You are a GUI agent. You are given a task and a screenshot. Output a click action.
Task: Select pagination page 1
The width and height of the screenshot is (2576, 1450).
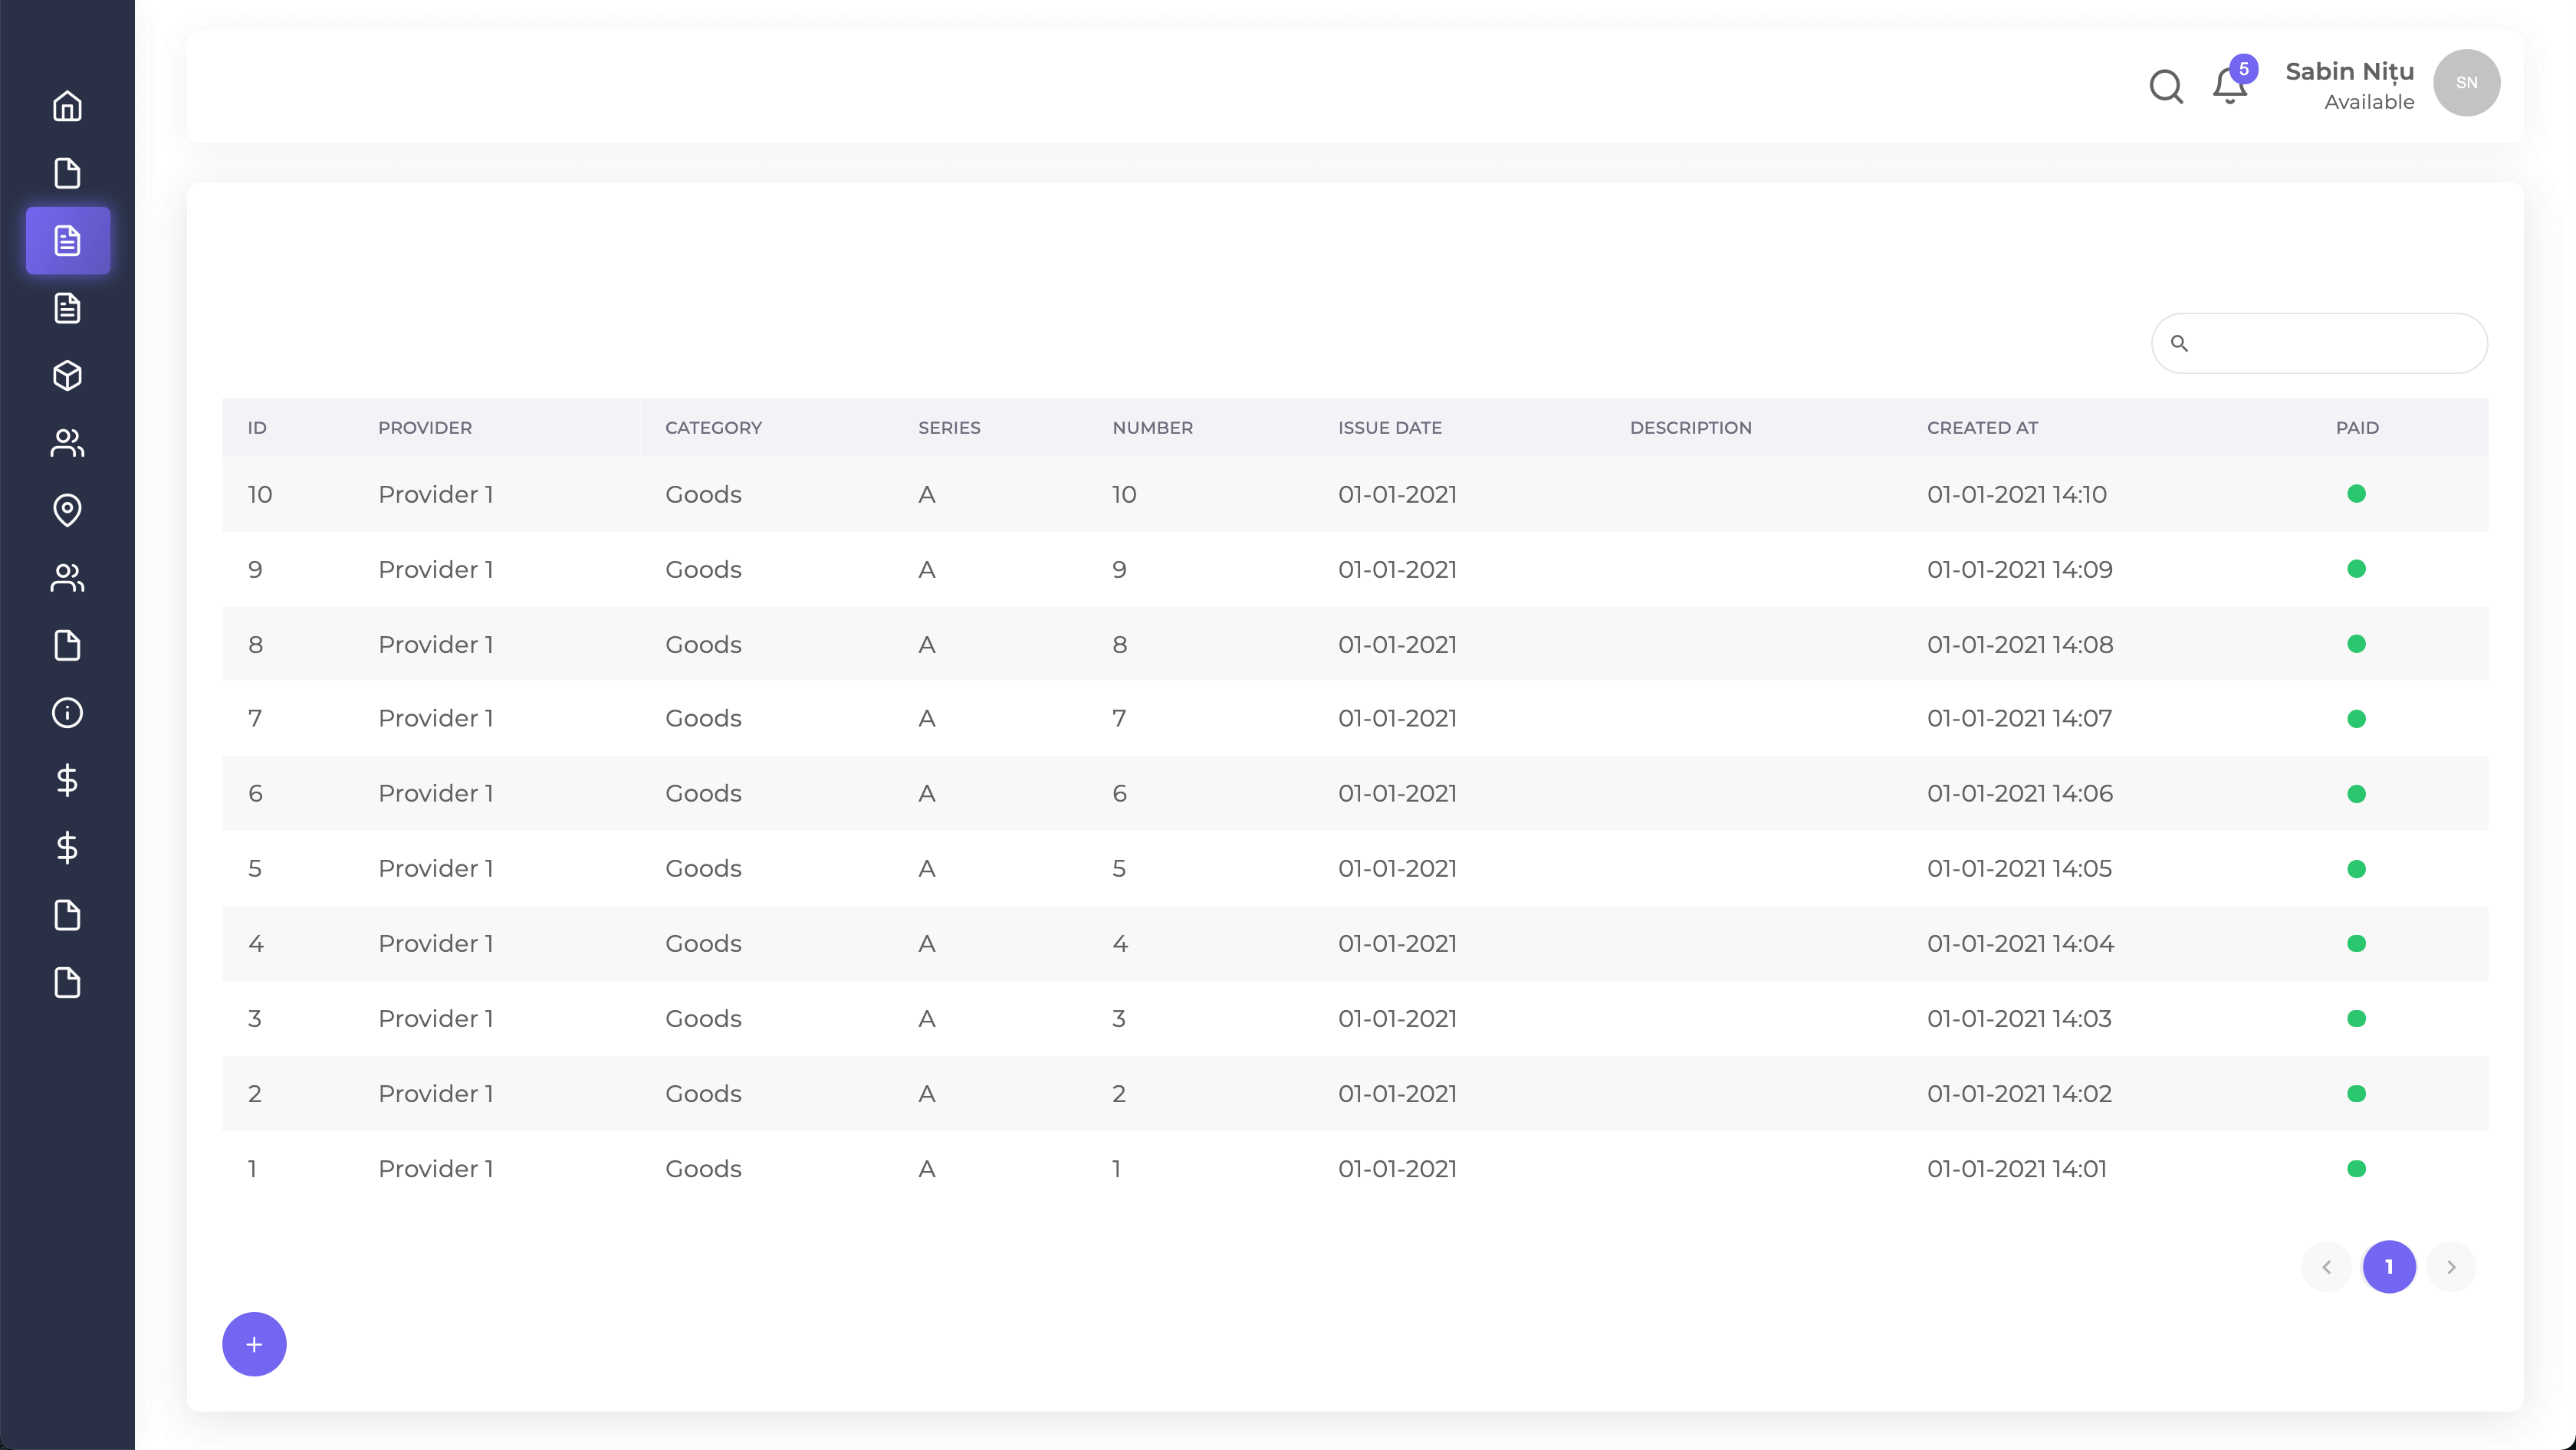click(2389, 1267)
